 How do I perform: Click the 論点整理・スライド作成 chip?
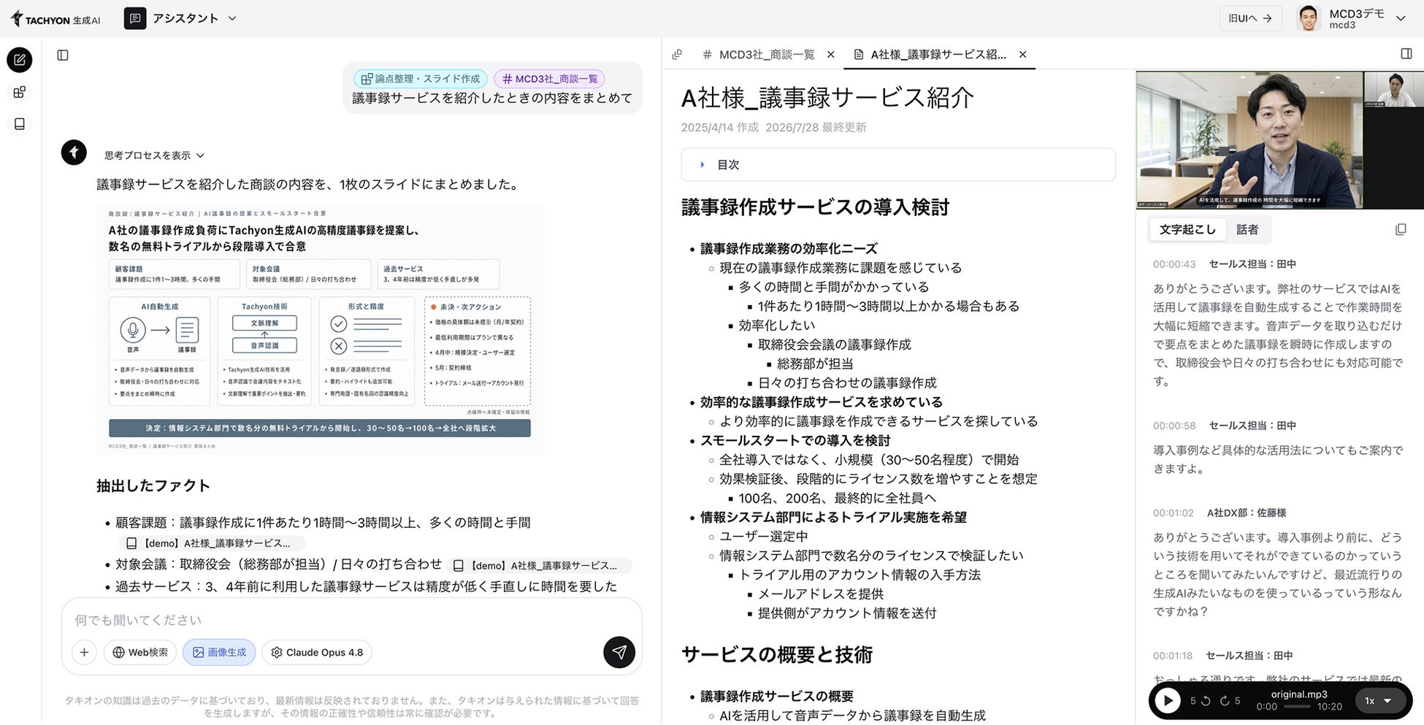[421, 79]
